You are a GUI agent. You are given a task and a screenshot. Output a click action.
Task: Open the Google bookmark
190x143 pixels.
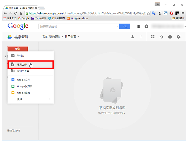click(x=24, y=18)
